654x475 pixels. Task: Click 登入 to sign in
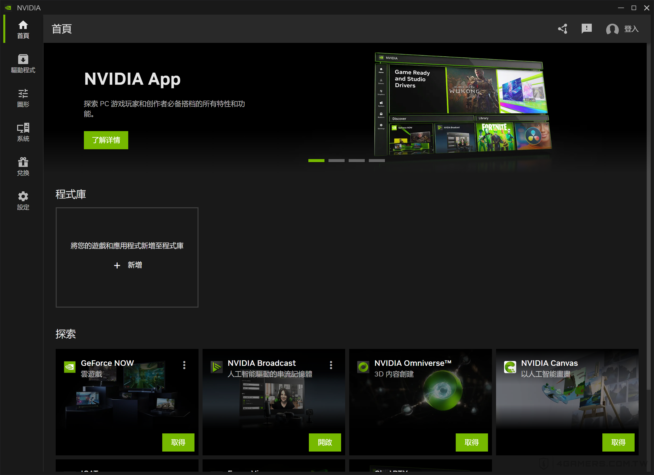[631, 29]
